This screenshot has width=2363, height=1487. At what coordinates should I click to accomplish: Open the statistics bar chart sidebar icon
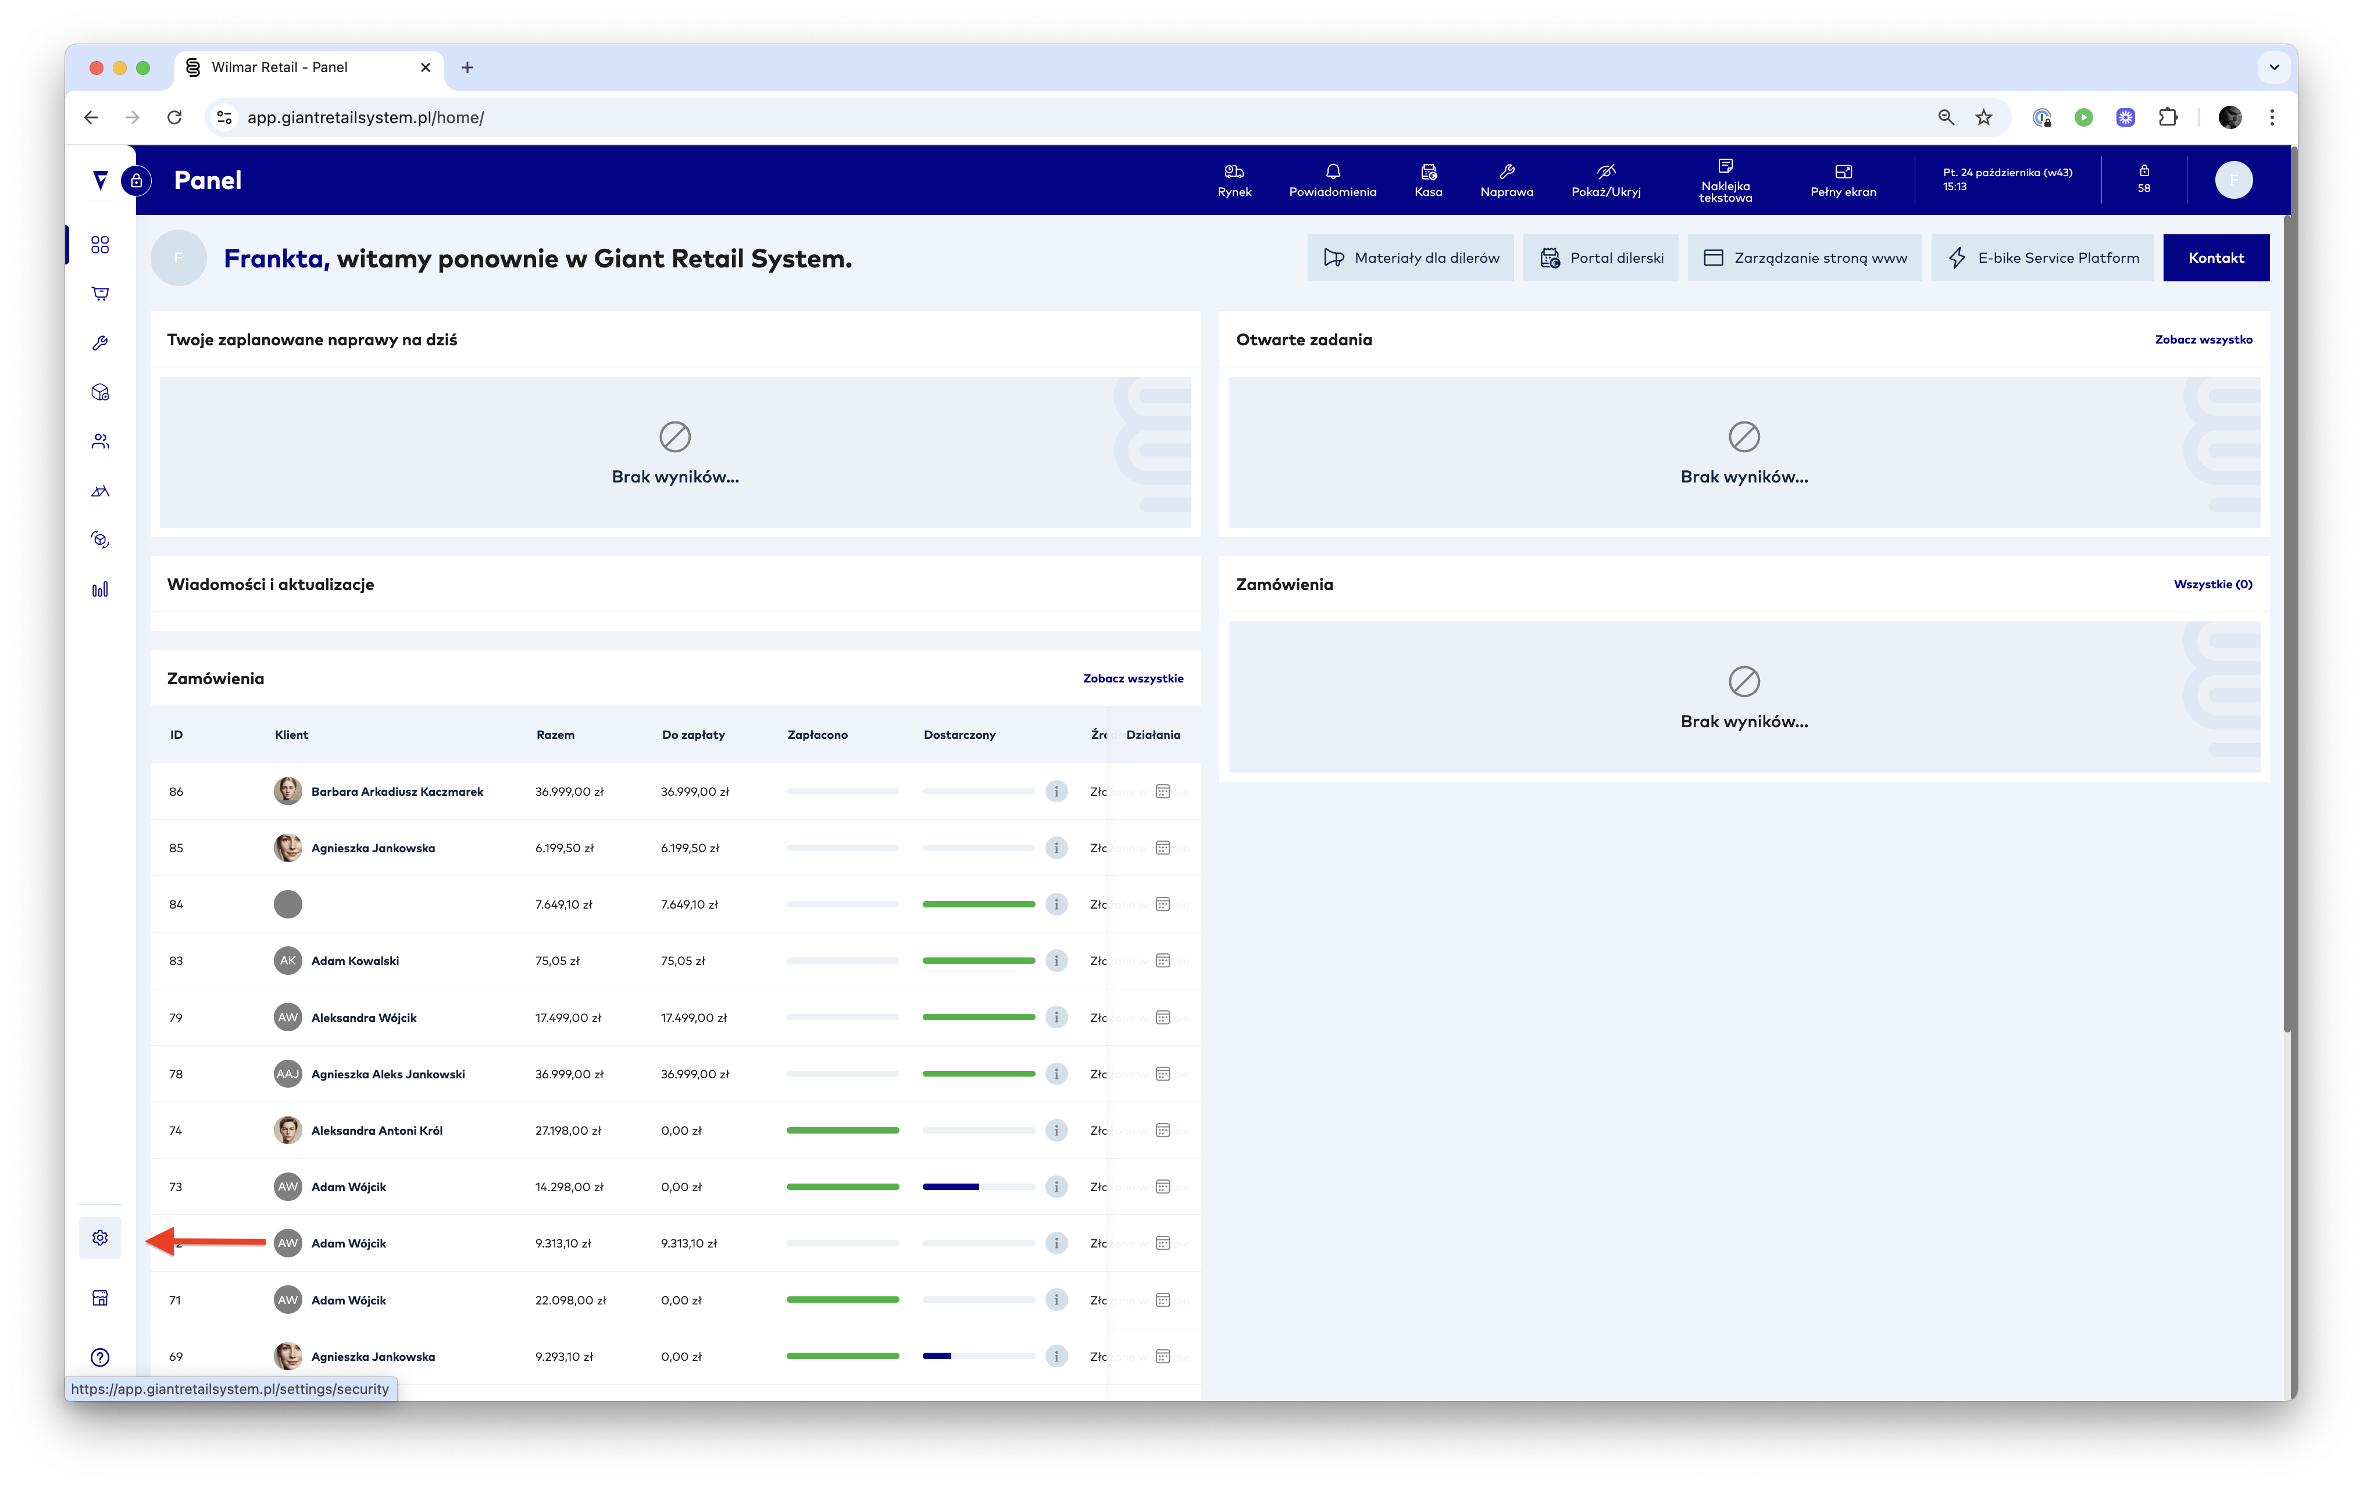[x=100, y=589]
